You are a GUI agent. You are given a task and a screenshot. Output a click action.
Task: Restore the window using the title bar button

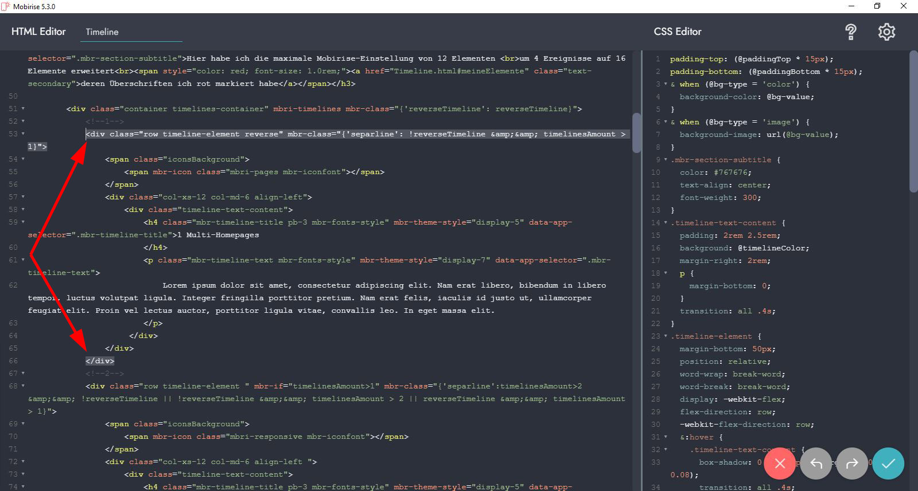pos(877,6)
